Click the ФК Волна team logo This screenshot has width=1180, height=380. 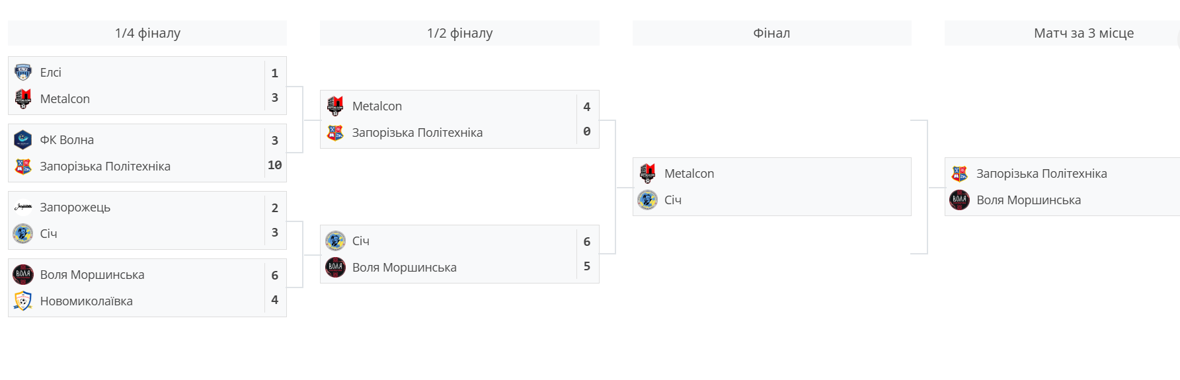[23, 139]
